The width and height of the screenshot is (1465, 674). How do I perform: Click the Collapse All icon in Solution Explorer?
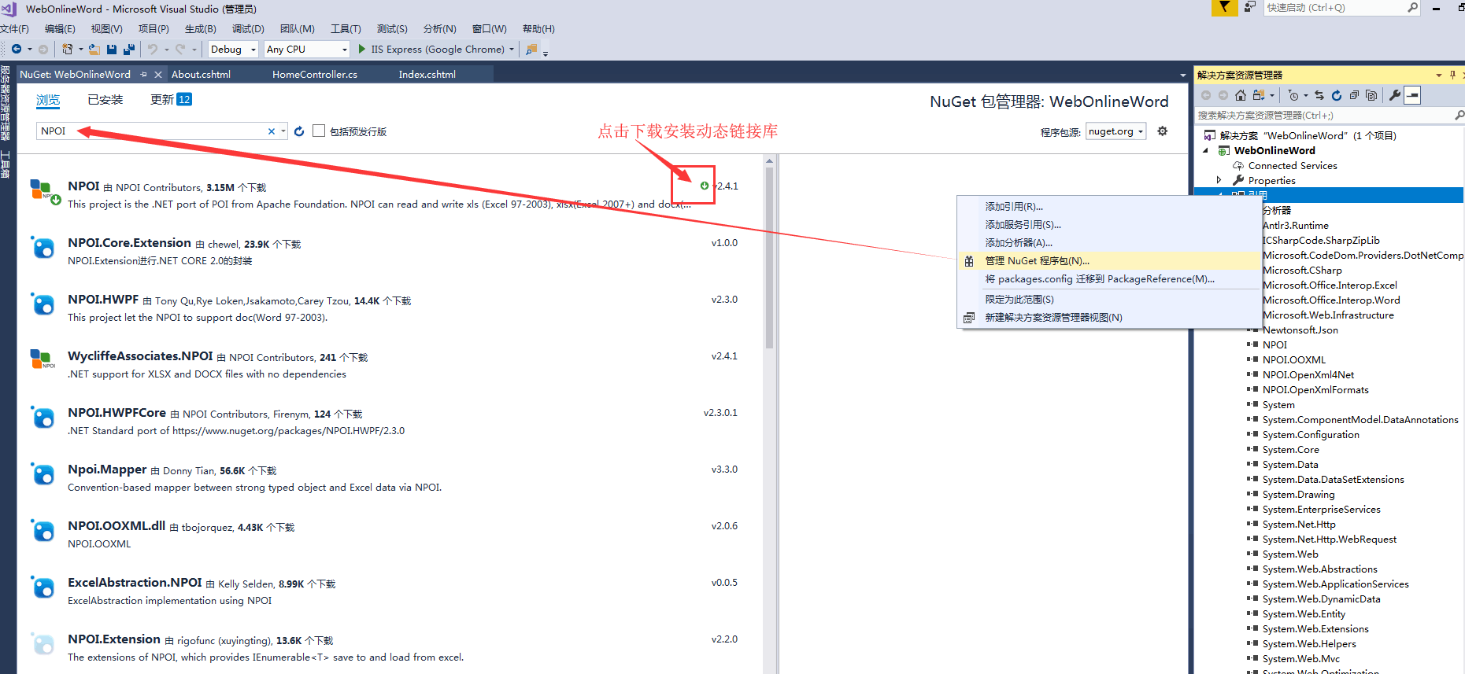point(1354,95)
